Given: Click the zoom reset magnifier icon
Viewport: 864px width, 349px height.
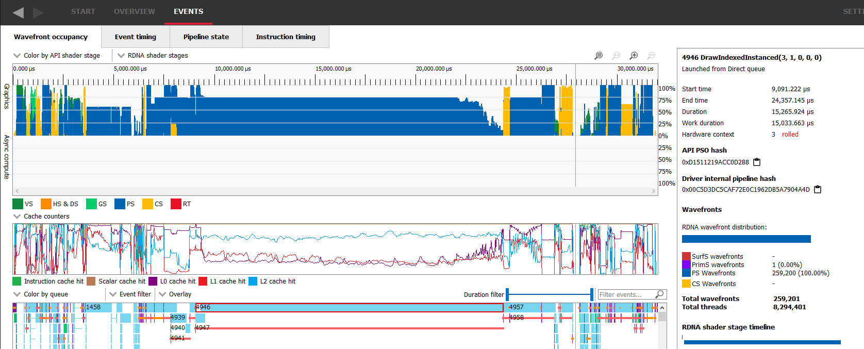Looking at the screenshot, I should [616, 55].
